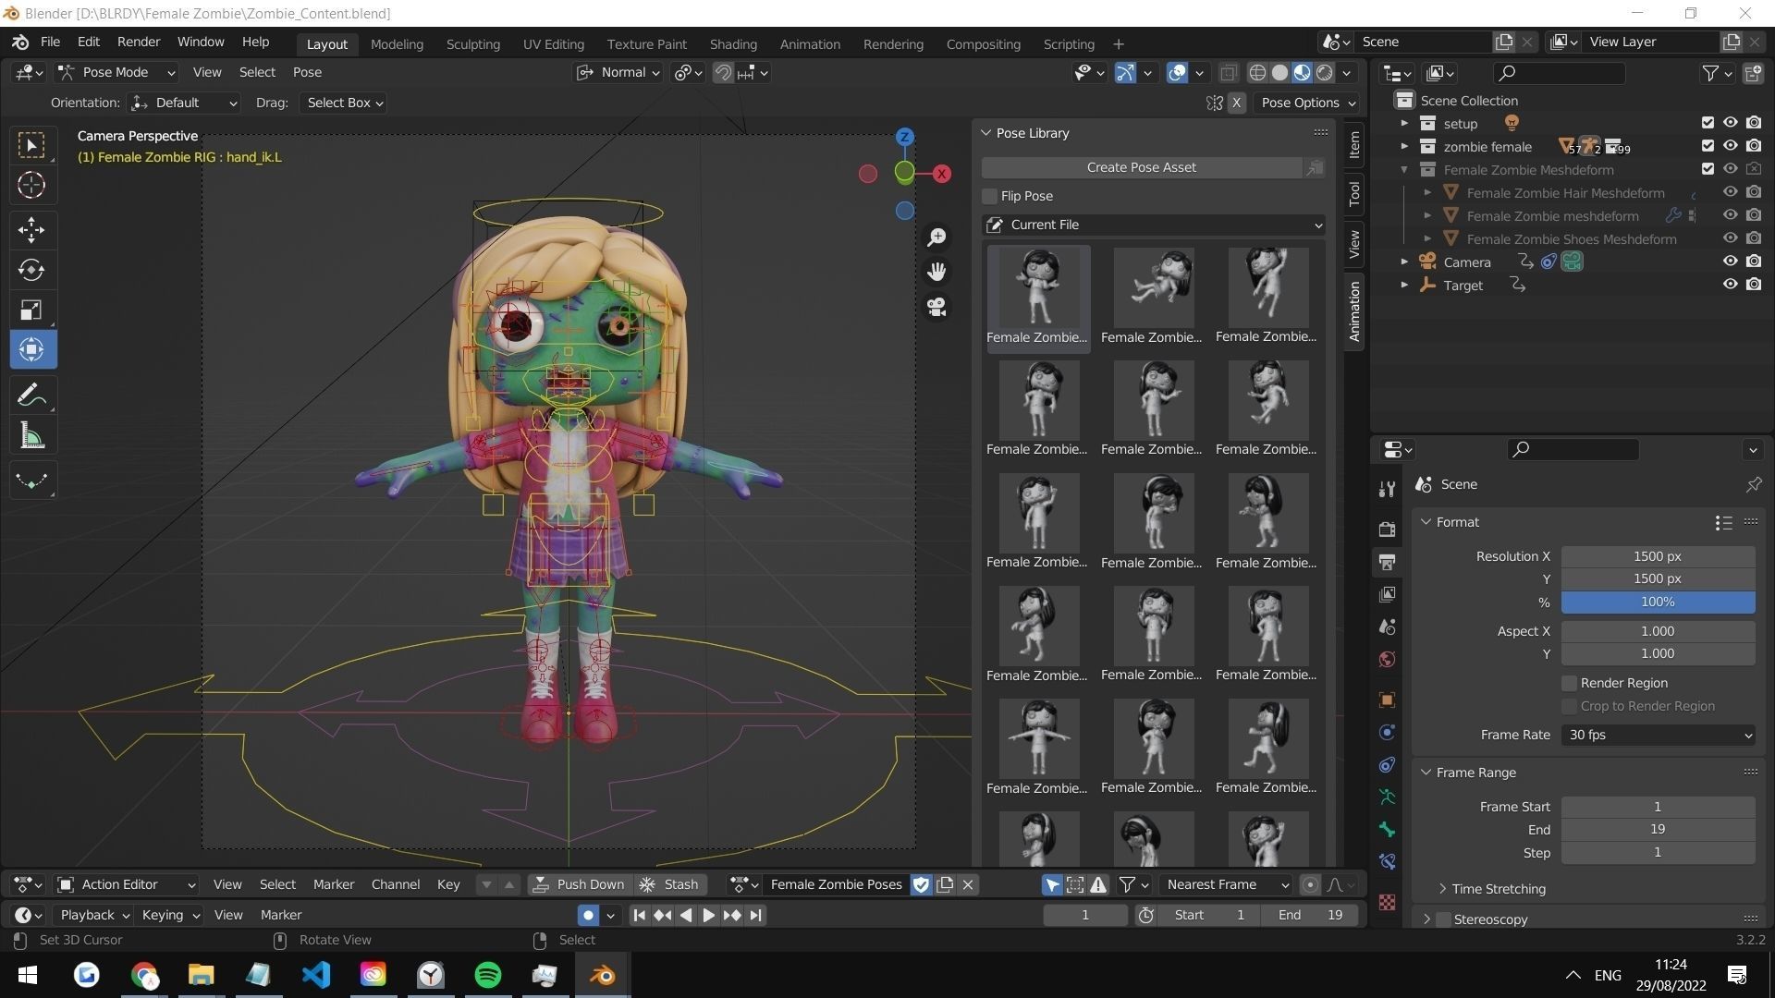This screenshot has height=998, width=1775.
Task: Open the Bone properties tab icon
Action: click(x=1387, y=829)
